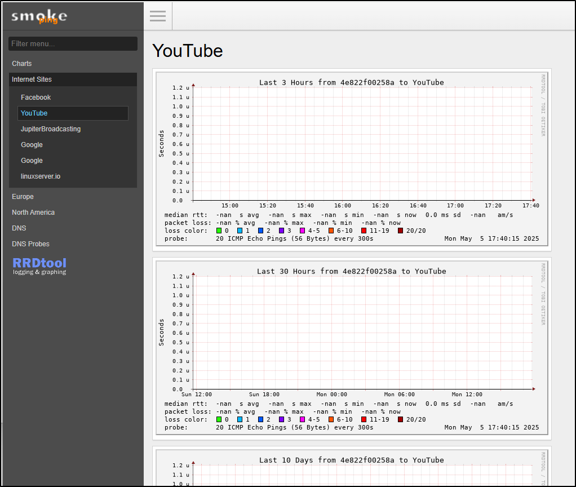Click dark red 20/20 swatch, 3 Hours graph

tap(400, 231)
